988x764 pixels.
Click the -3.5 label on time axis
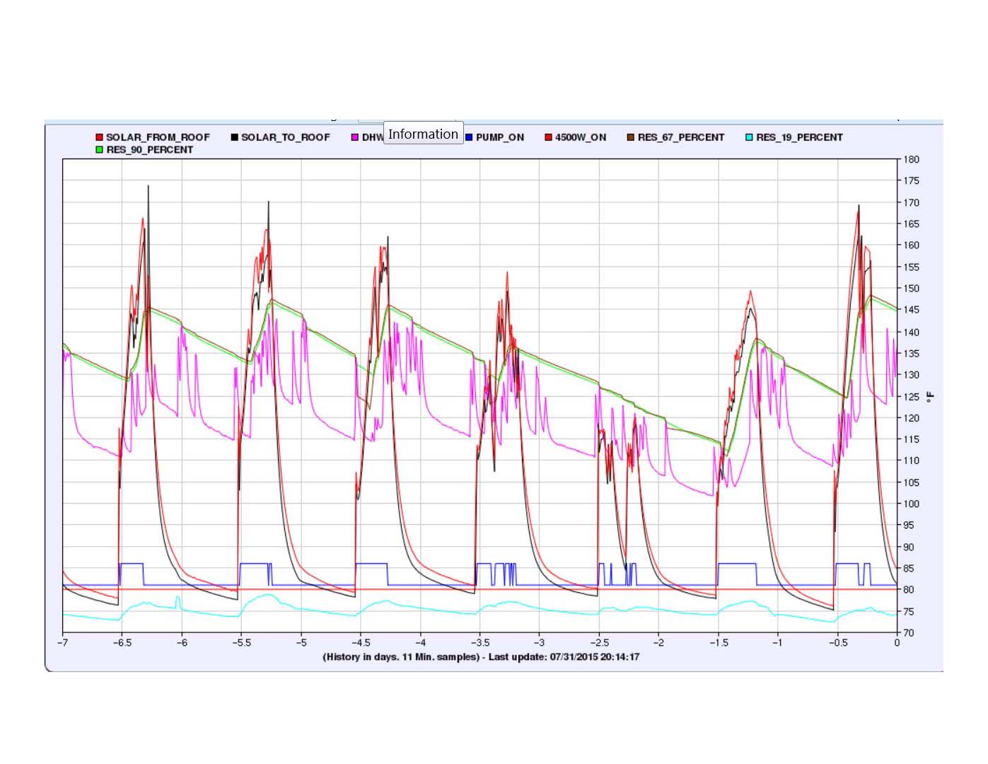[480, 642]
